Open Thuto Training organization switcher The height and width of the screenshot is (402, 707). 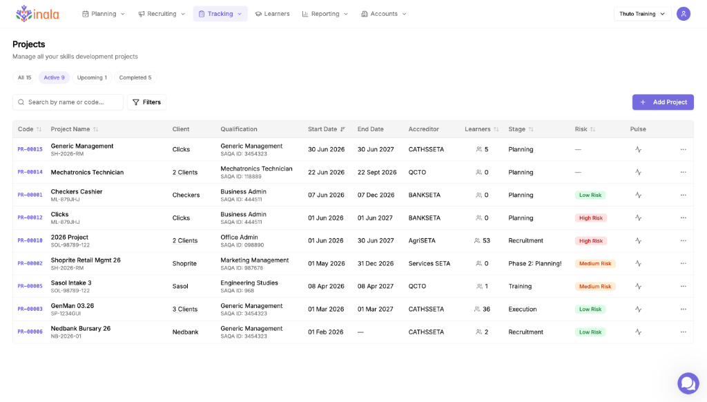pos(642,14)
